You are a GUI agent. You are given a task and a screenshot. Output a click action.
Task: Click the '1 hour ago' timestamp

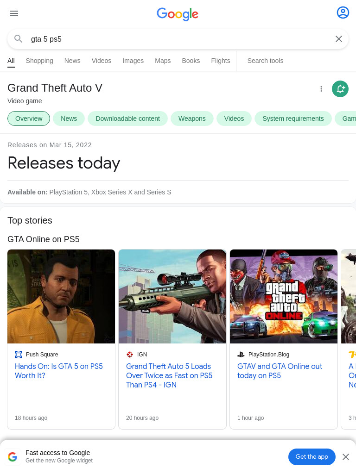(x=251, y=418)
